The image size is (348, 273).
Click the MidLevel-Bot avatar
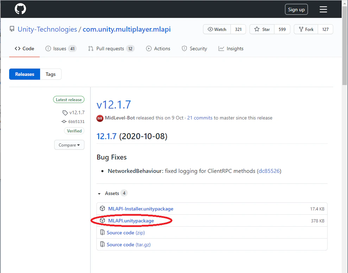[x=100, y=118]
